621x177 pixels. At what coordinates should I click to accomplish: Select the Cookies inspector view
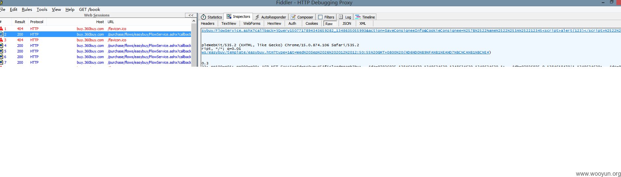click(x=311, y=23)
